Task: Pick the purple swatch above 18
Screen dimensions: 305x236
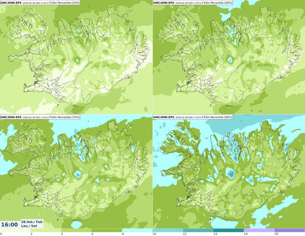Action: tap(290, 230)
